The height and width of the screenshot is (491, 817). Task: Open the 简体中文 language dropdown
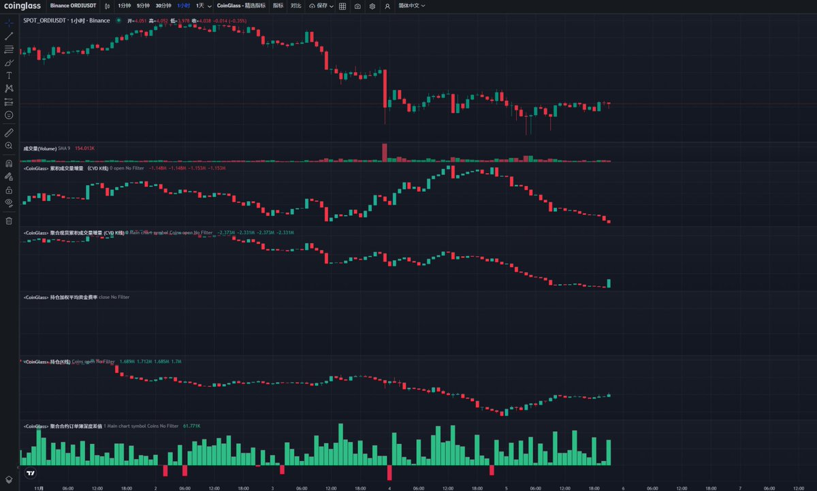[x=412, y=5]
